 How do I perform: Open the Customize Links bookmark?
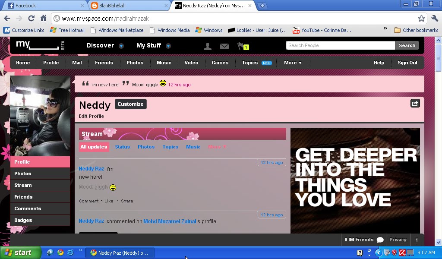click(24, 30)
